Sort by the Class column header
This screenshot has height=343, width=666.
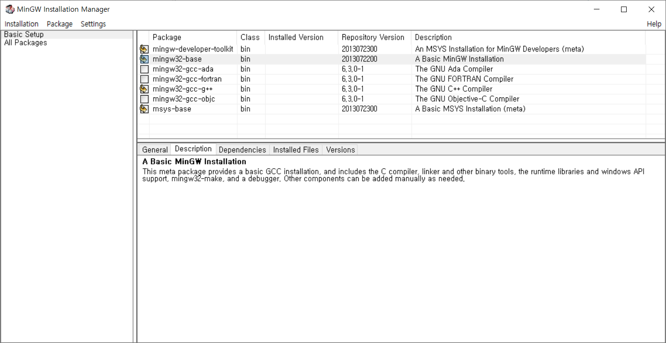[251, 37]
